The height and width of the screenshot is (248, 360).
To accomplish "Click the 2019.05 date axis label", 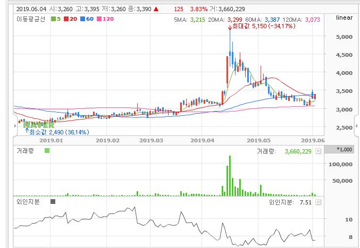I will tap(259, 141).
